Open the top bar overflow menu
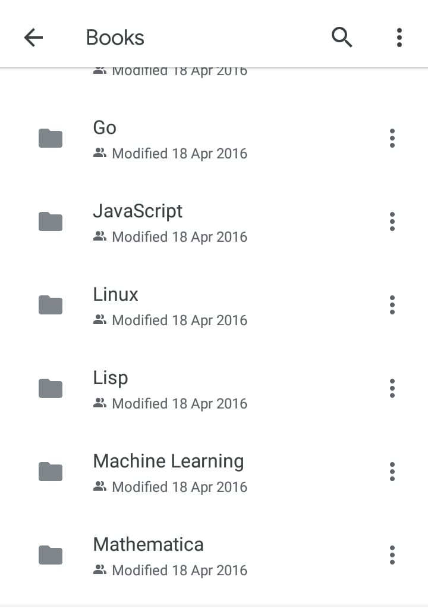 pyautogui.click(x=399, y=38)
